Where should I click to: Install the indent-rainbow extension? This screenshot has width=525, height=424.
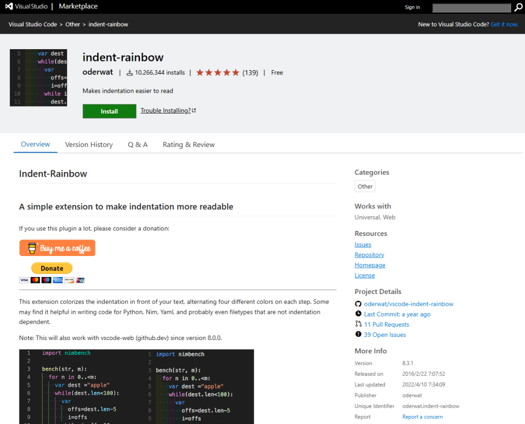(110, 111)
